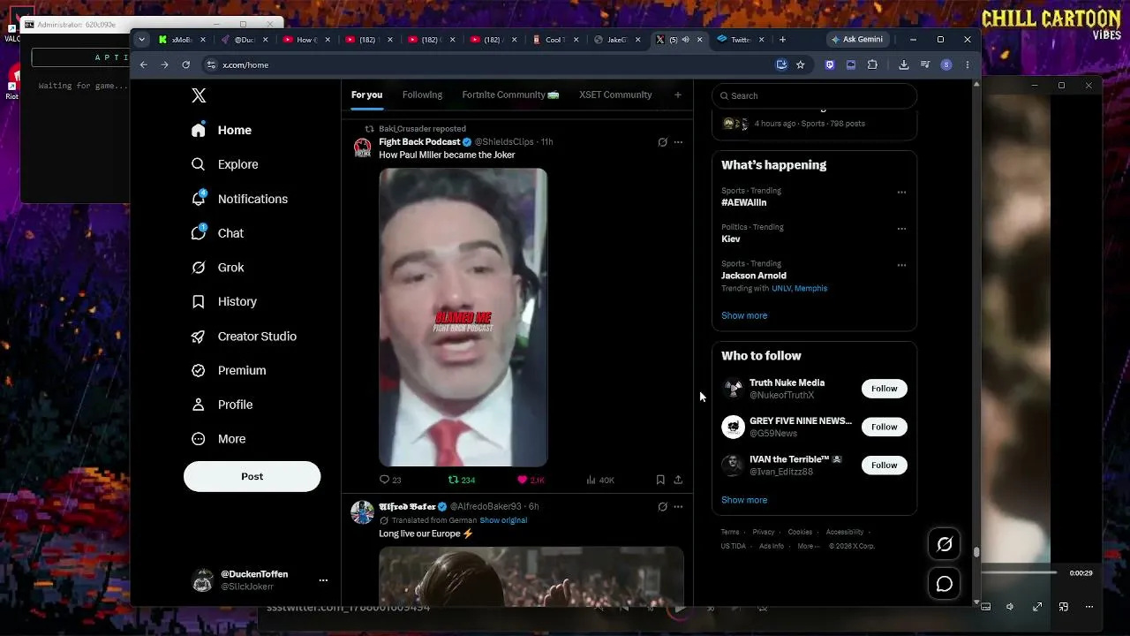Switch to the Following tab

point(422,95)
